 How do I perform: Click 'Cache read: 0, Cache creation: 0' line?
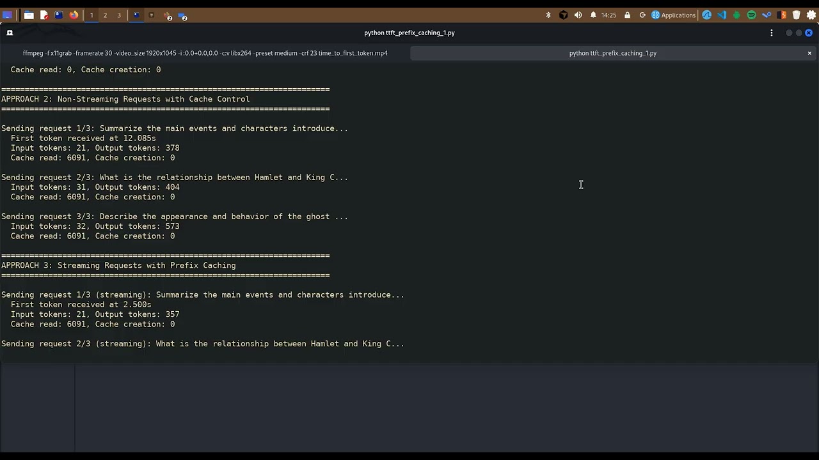pos(86,70)
